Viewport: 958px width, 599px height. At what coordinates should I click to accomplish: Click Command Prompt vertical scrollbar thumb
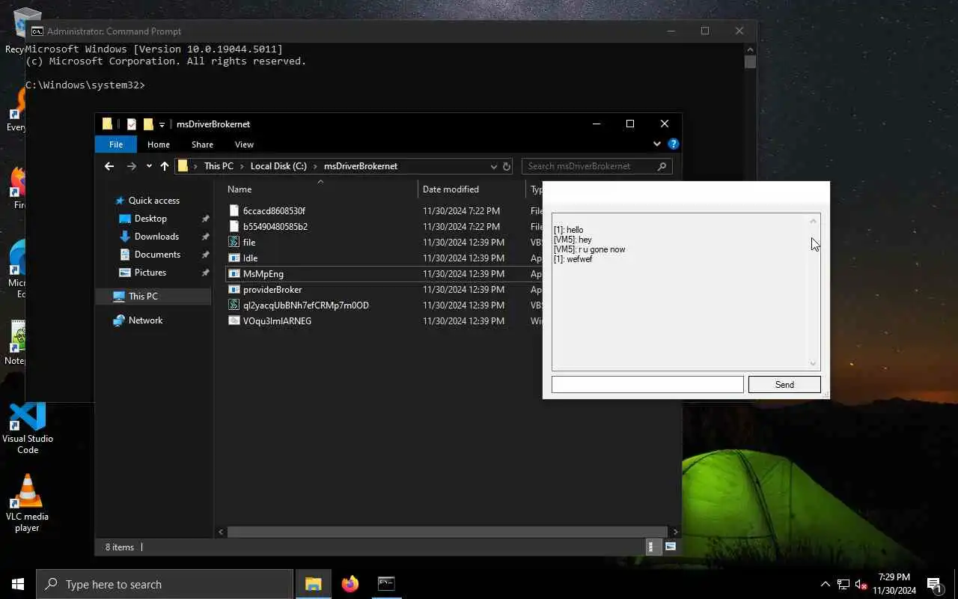pos(750,61)
